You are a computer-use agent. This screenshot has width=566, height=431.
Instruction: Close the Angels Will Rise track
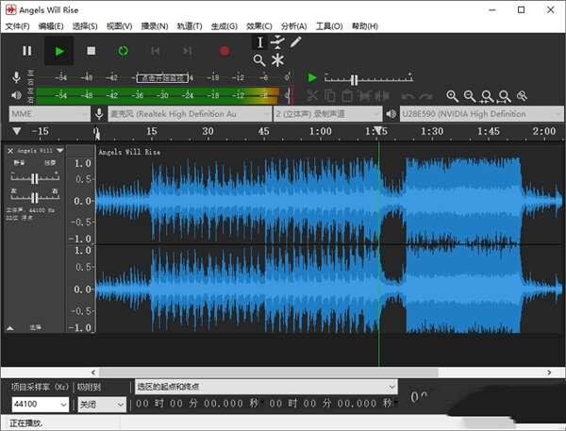coord(10,150)
